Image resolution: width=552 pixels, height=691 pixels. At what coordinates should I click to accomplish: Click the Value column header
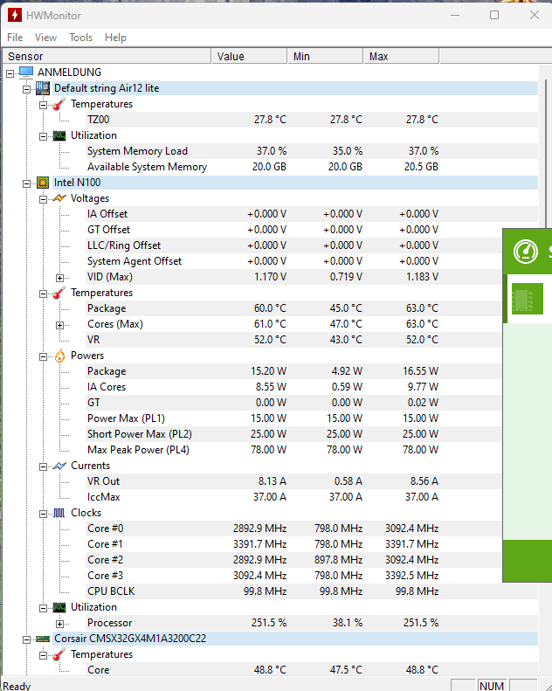[249, 56]
